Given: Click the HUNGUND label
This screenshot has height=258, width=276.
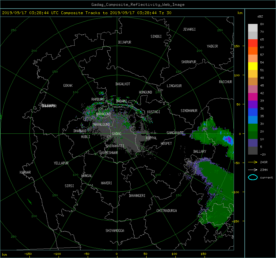Looking at the screenshot, I should click(145, 92).
